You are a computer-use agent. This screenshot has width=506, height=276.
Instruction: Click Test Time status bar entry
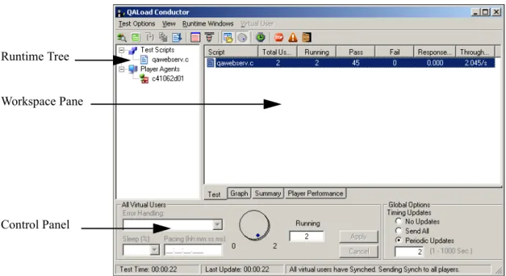(x=157, y=269)
